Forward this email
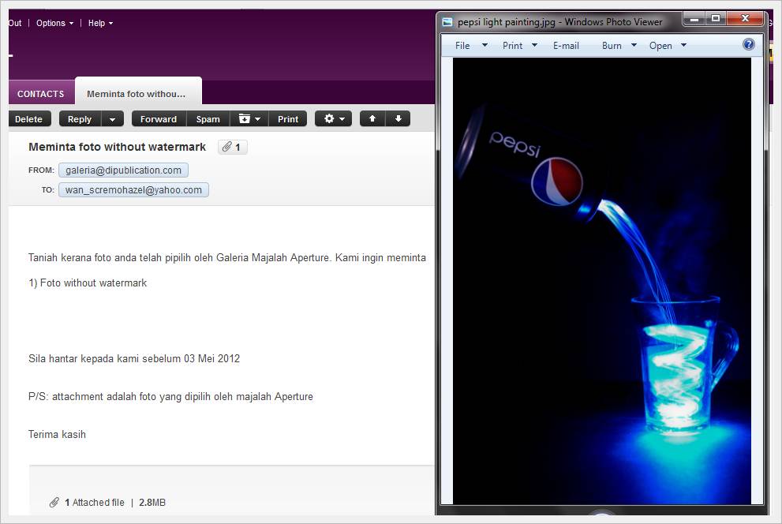The height and width of the screenshot is (524, 782). [159, 118]
